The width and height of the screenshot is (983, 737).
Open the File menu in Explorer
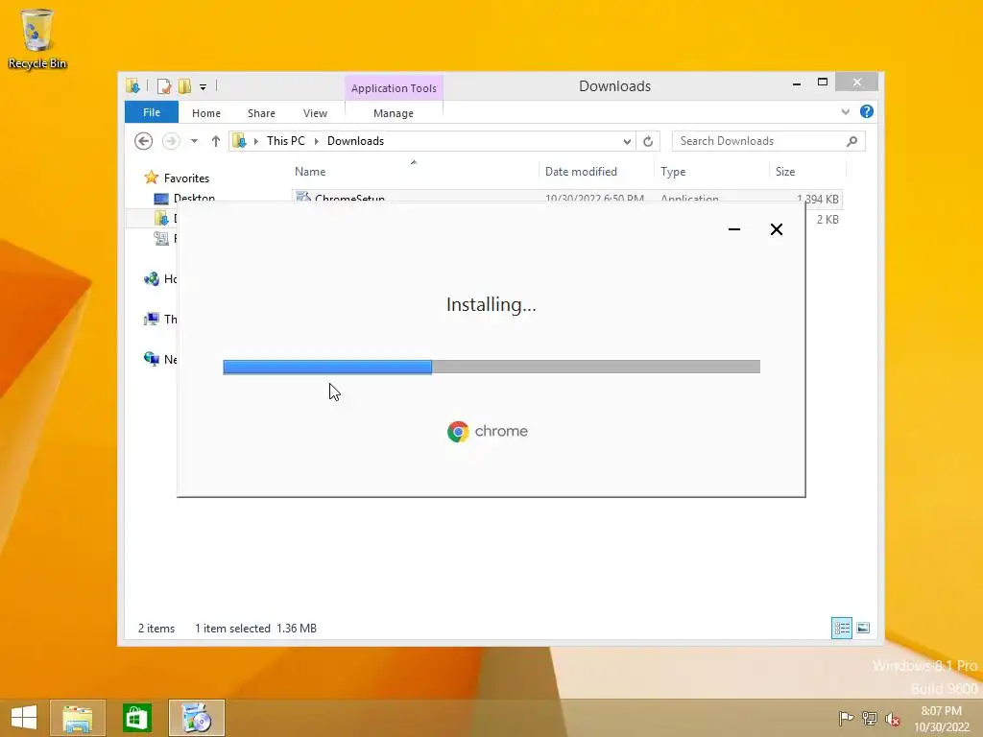pyautogui.click(x=151, y=112)
